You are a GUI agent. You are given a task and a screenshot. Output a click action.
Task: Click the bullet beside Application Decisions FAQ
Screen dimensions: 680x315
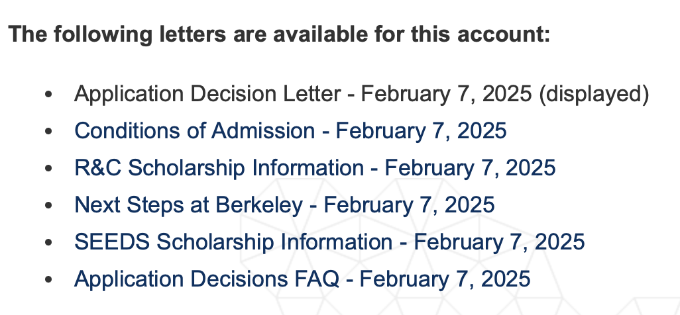tap(48, 280)
